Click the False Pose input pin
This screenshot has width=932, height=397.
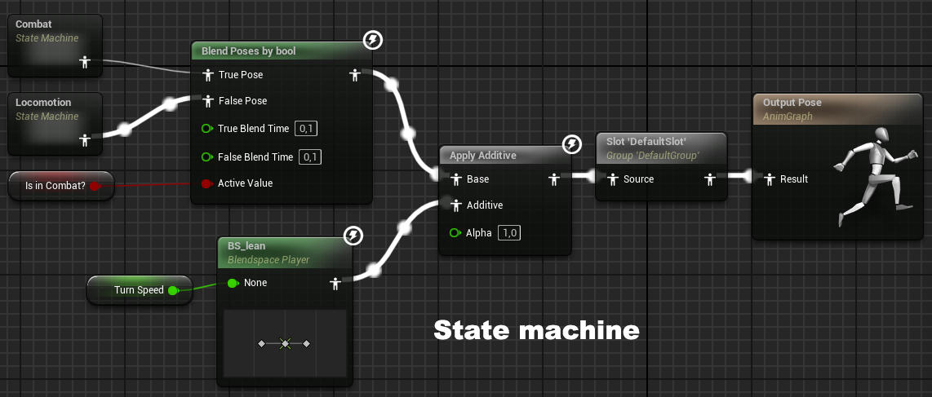point(206,101)
